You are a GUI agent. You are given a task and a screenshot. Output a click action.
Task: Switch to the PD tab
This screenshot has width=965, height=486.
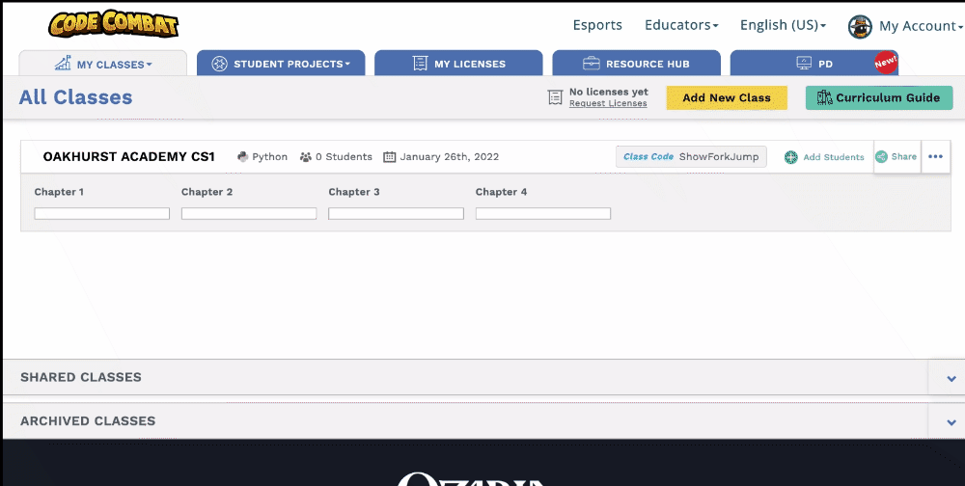pos(814,64)
